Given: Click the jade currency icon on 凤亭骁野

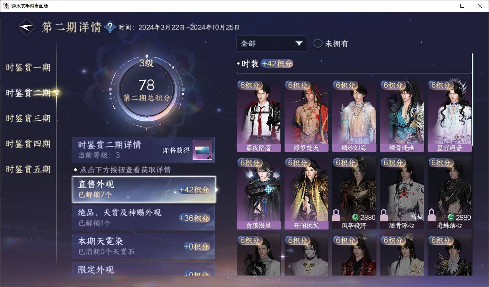Looking at the screenshot, I should [x=355, y=218].
